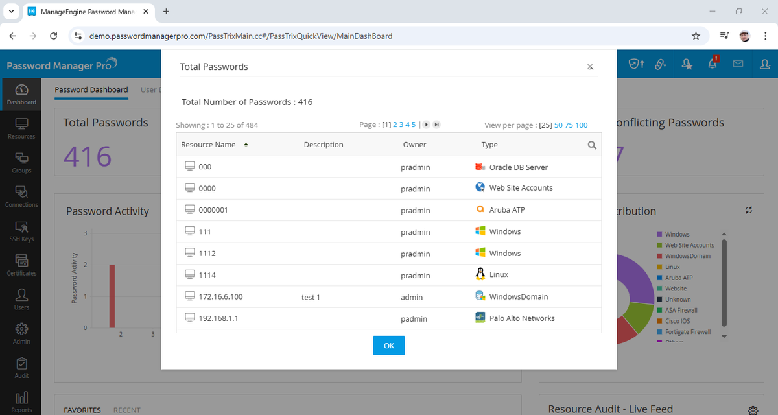The height and width of the screenshot is (415, 778).
Task: Open the user profile dropdown
Action: pyautogui.click(x=764, y=64)
